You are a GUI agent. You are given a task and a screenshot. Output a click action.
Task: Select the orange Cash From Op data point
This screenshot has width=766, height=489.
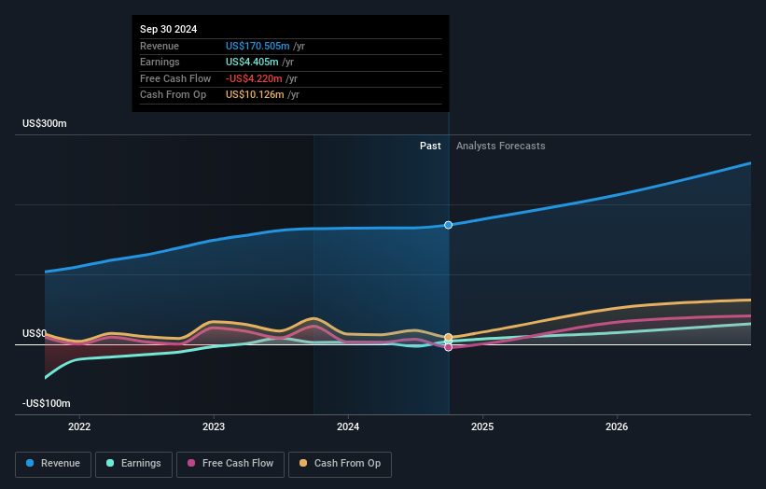448,338
